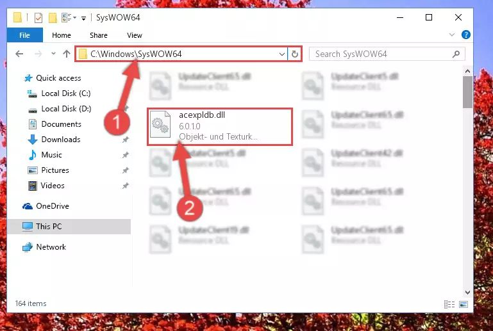Click the title bar folder system icon
This screenshot has width=493, height=331.
point(17,17)
